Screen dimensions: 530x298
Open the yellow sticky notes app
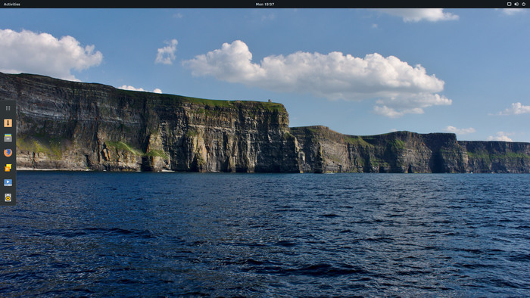coord(8,168)
